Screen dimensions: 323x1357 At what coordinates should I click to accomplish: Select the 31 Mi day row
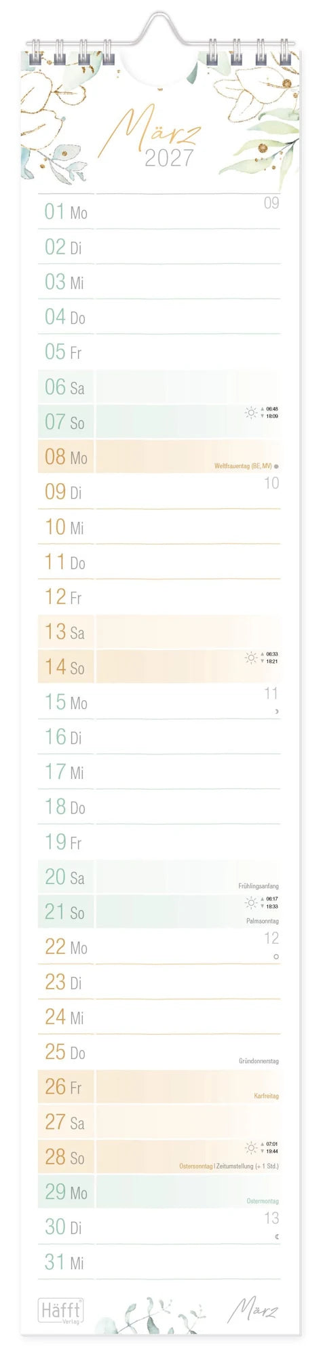click(x=159, y=1262)
